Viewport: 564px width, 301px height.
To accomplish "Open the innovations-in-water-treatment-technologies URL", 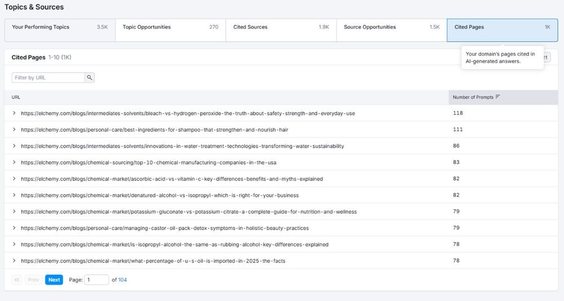I will click(182, 146).
